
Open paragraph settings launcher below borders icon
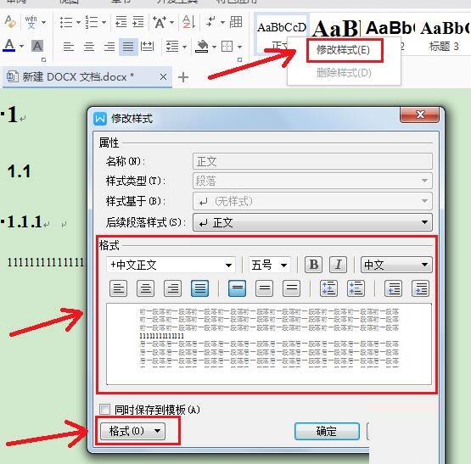(x=239, y=60)
